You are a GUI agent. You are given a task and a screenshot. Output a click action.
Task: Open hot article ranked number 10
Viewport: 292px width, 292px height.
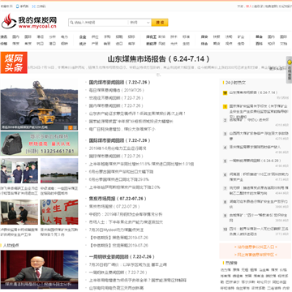point(259,231)
